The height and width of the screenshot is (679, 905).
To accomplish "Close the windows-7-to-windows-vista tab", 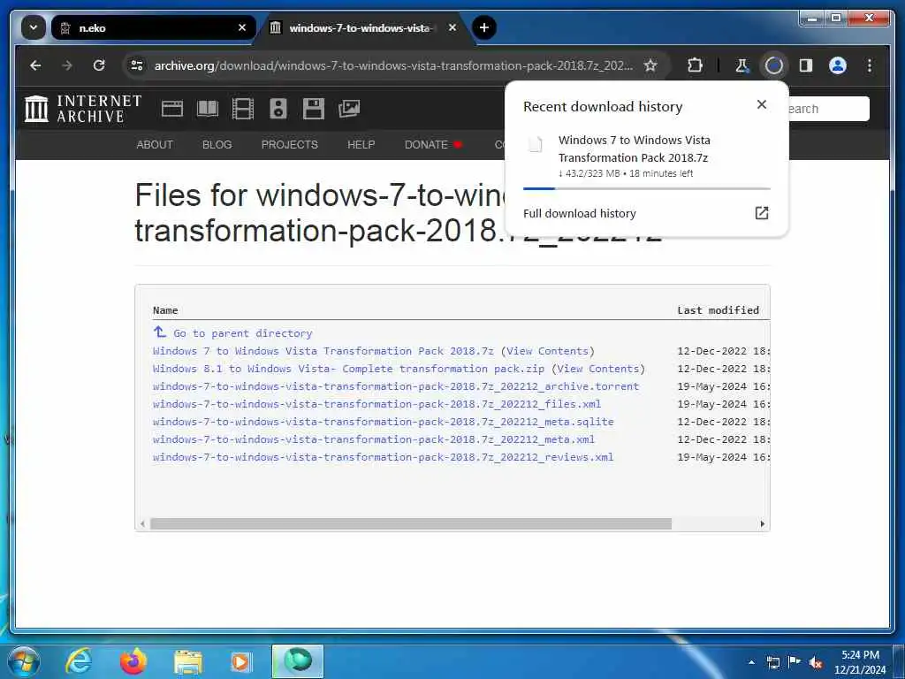I will tap(452, 27).
